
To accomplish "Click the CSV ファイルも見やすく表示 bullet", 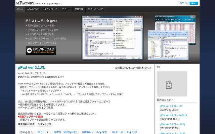I will tap(41, 43).
